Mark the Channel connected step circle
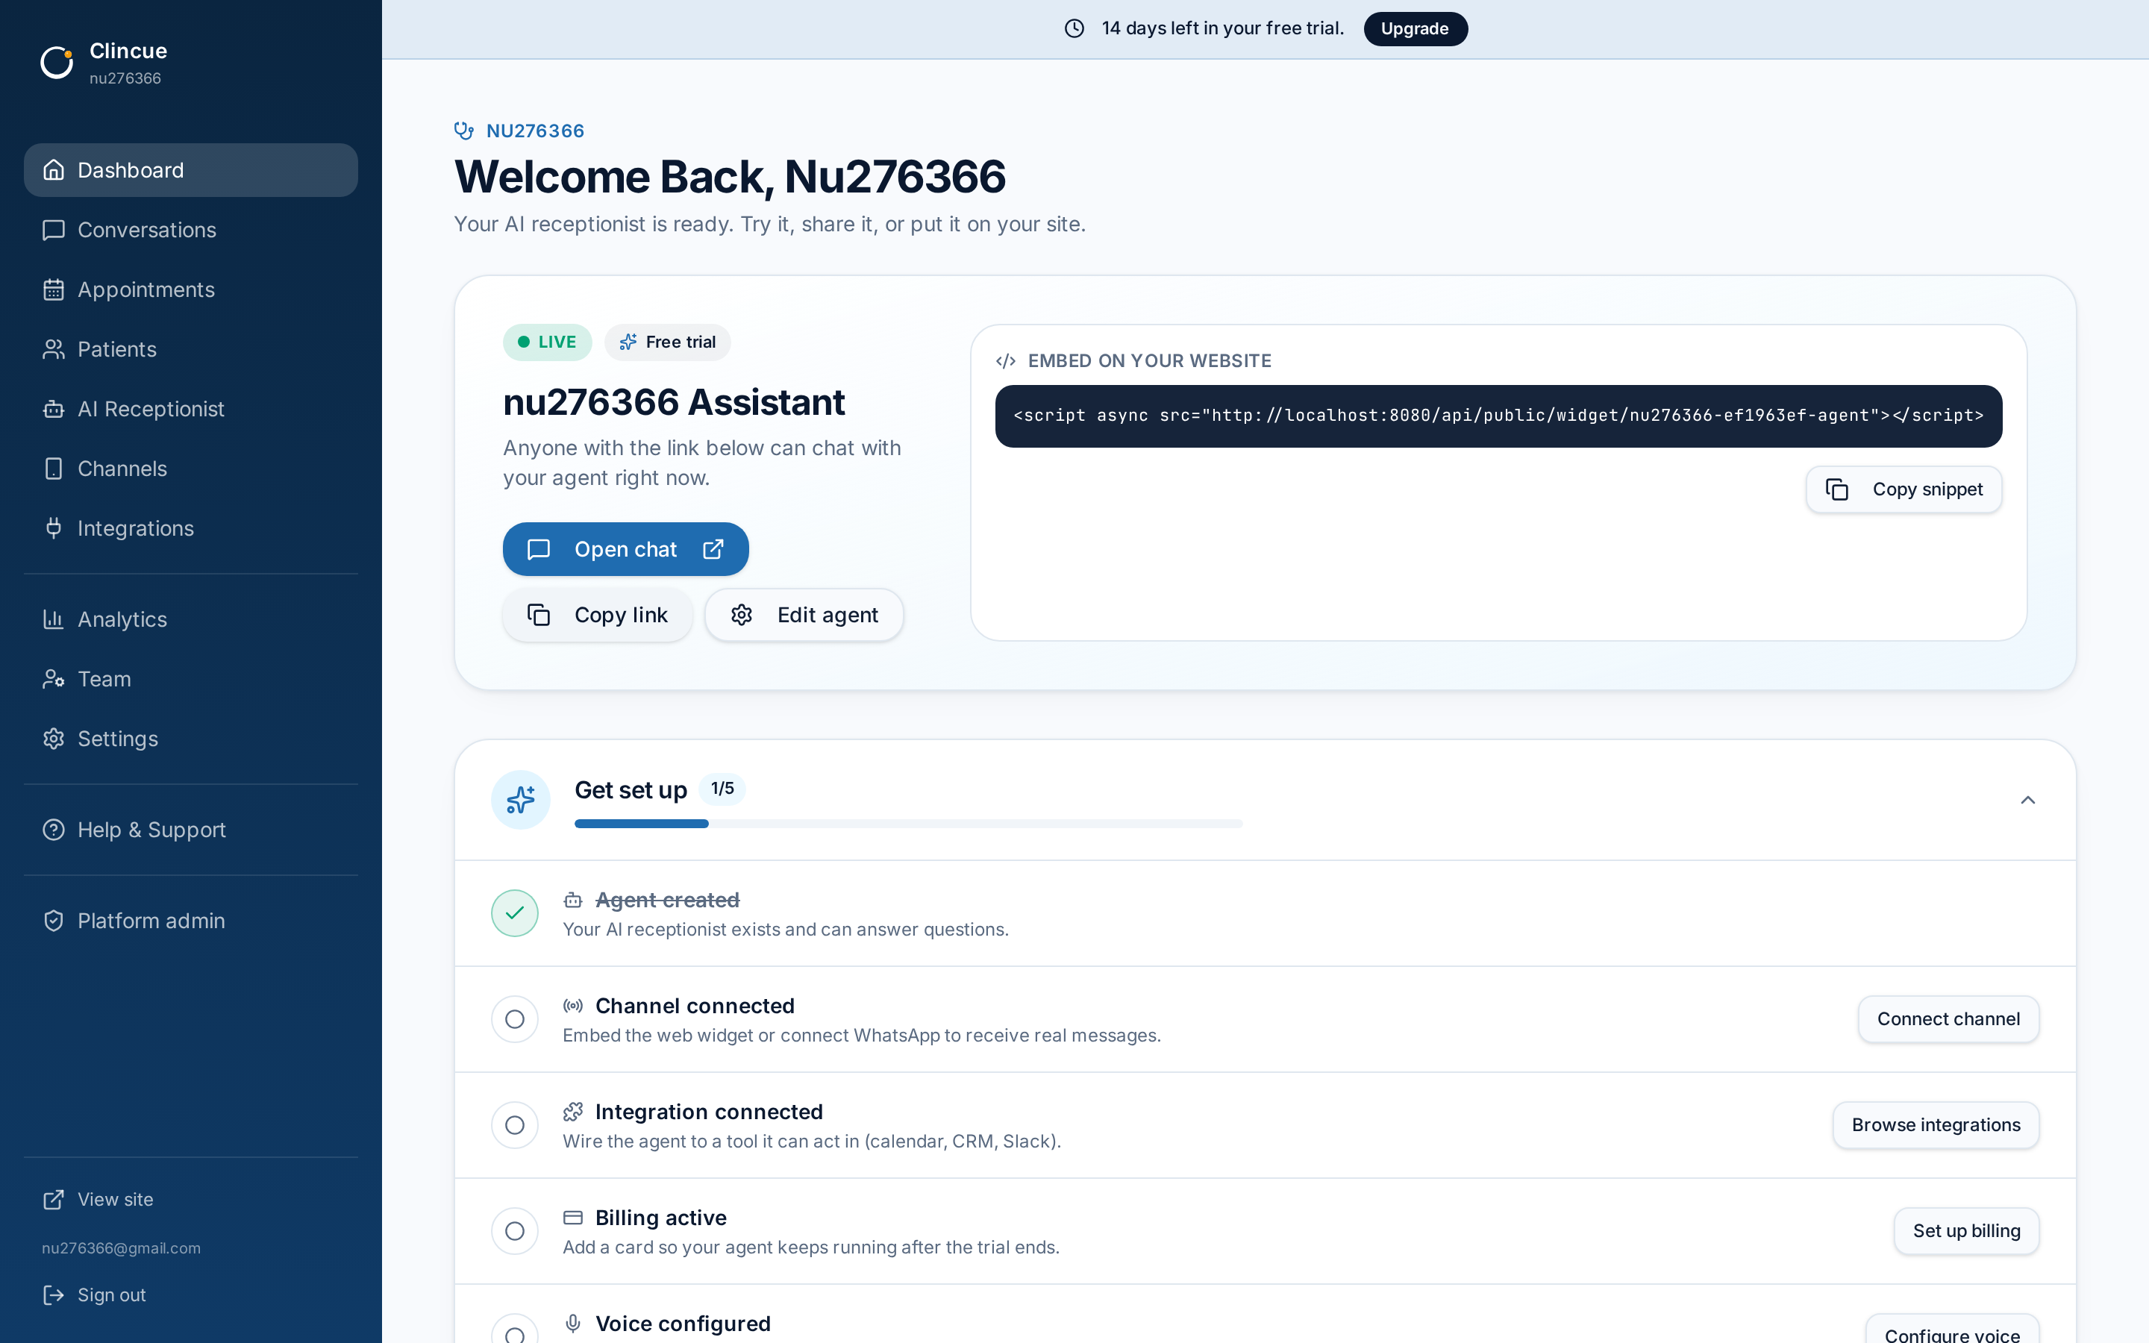2149x1343 pixels. pyautogui.click(x=515, y=1018)
